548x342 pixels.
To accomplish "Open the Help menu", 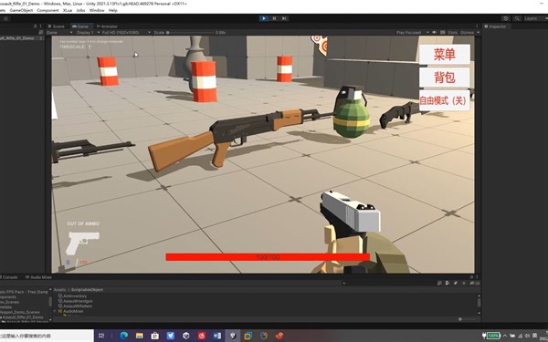I will (x=113, y=10).
